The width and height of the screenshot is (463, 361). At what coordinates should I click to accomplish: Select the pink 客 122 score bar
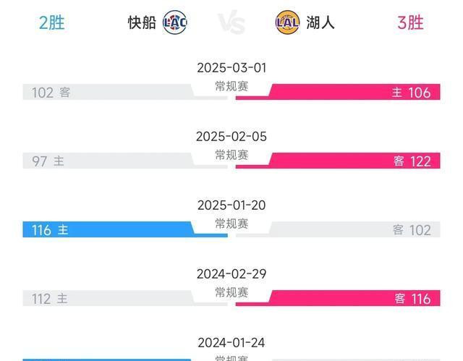pyautogui.click(x=347, y=161)
